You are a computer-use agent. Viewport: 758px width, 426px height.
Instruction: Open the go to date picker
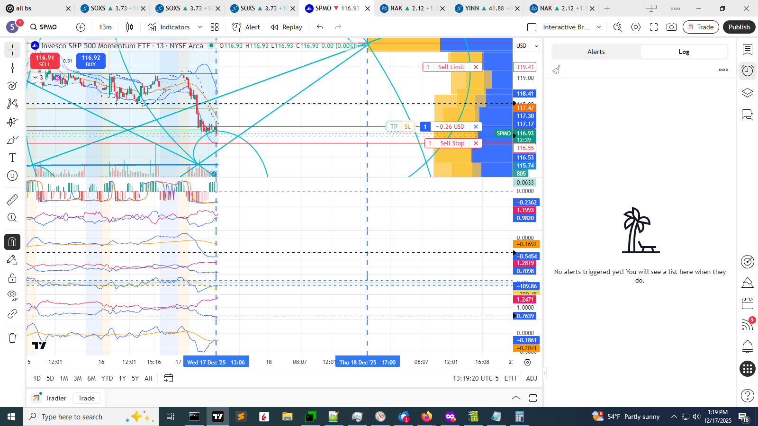coord(168,378)
